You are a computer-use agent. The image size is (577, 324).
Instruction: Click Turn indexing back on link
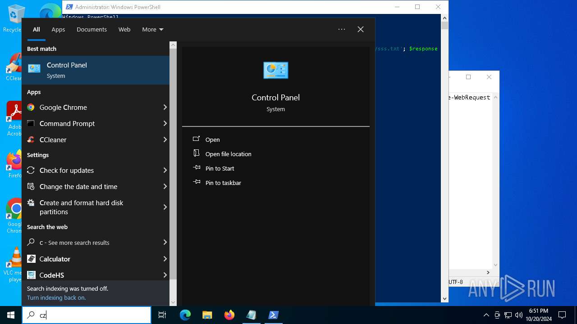coord(56,297)
